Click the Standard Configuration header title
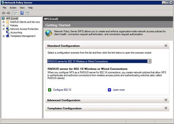This screenshot has width=174, height=124. pos(63,46)
